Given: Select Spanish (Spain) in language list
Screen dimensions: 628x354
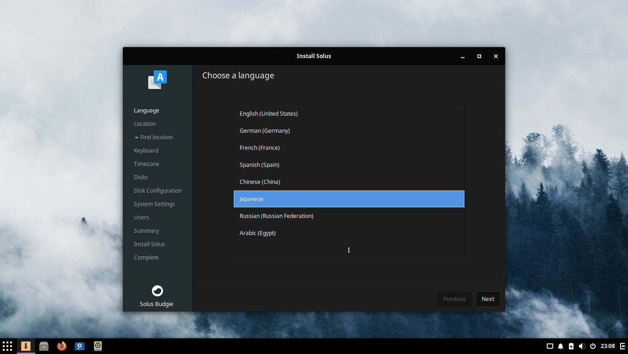Looking at the screenshot, I should tap(349, 165).
